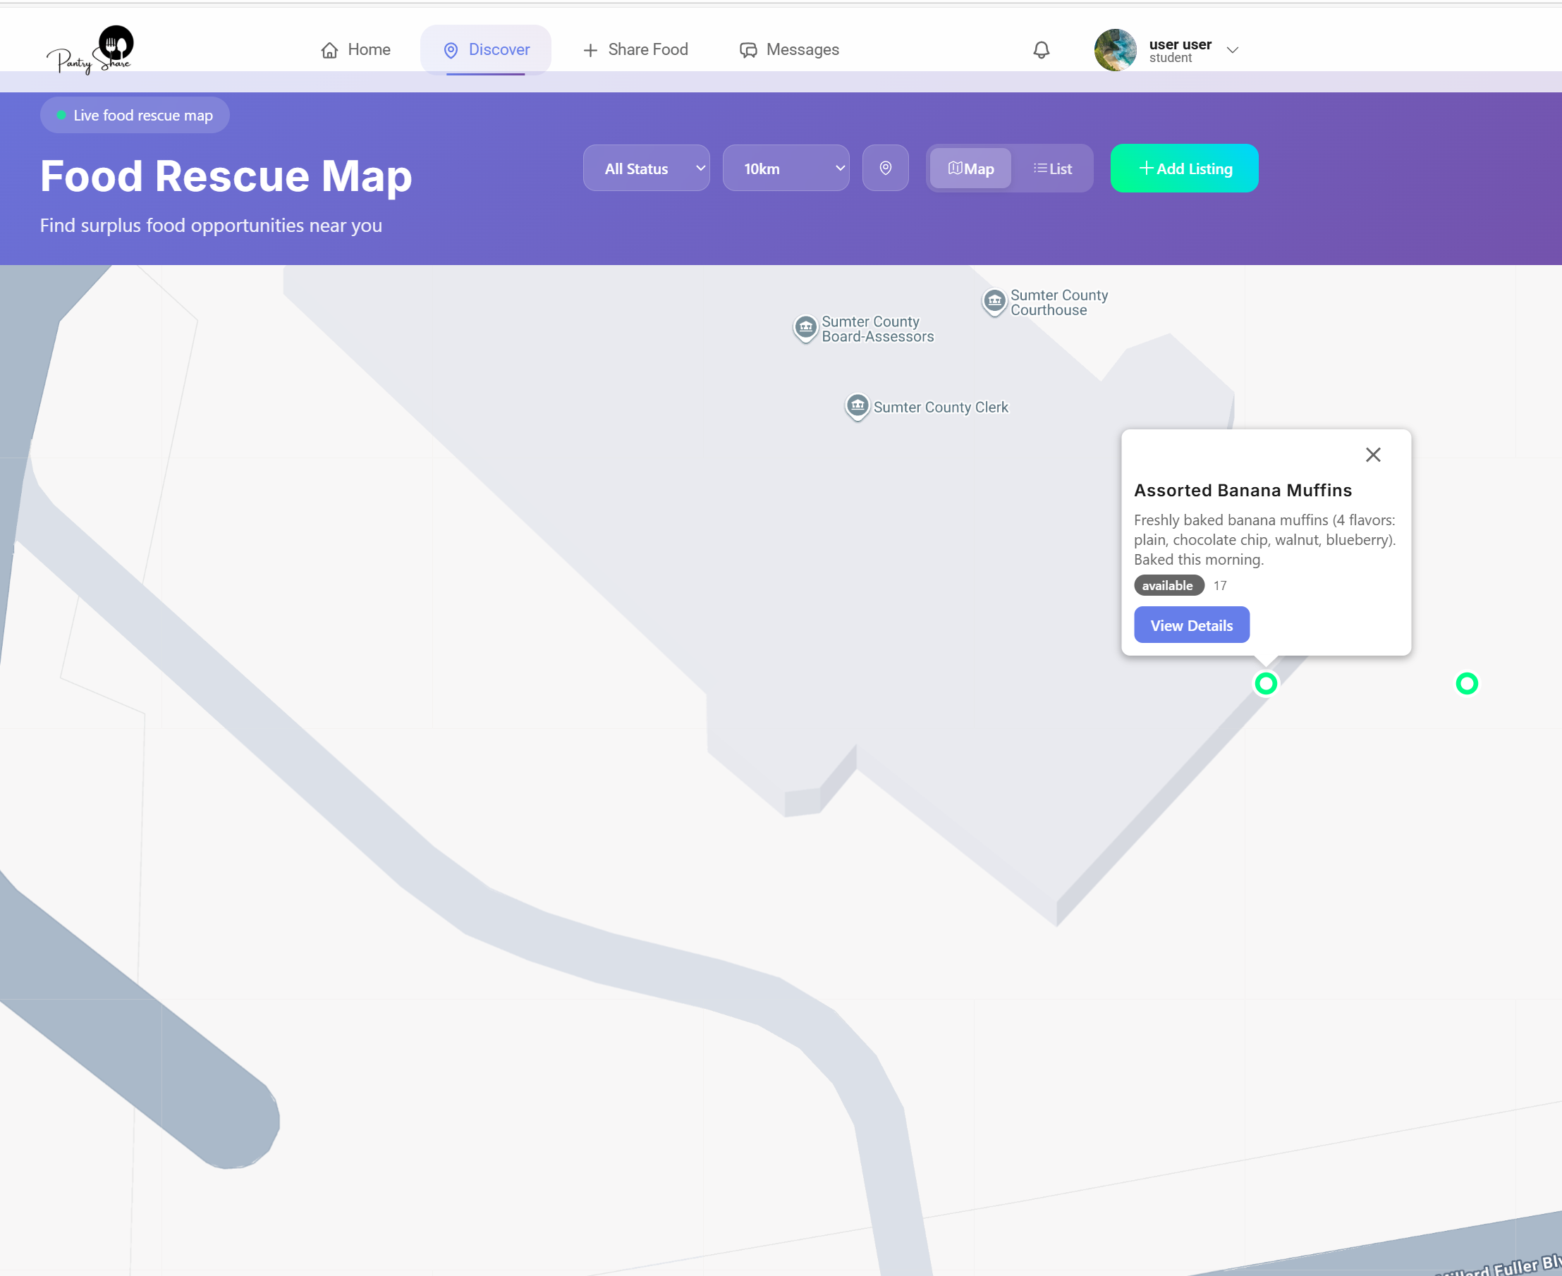This screenshot has width=1562, height=1276.
Task: Expand the user account menu chevron
Action: tap(1233, 50)
